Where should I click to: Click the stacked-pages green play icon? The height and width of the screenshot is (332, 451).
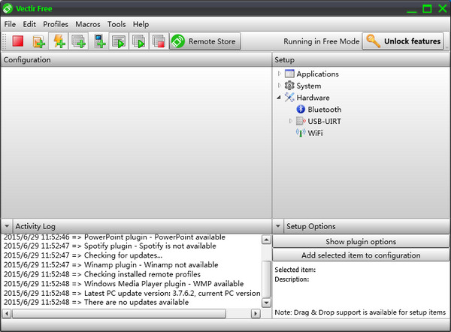coord(139,41)
